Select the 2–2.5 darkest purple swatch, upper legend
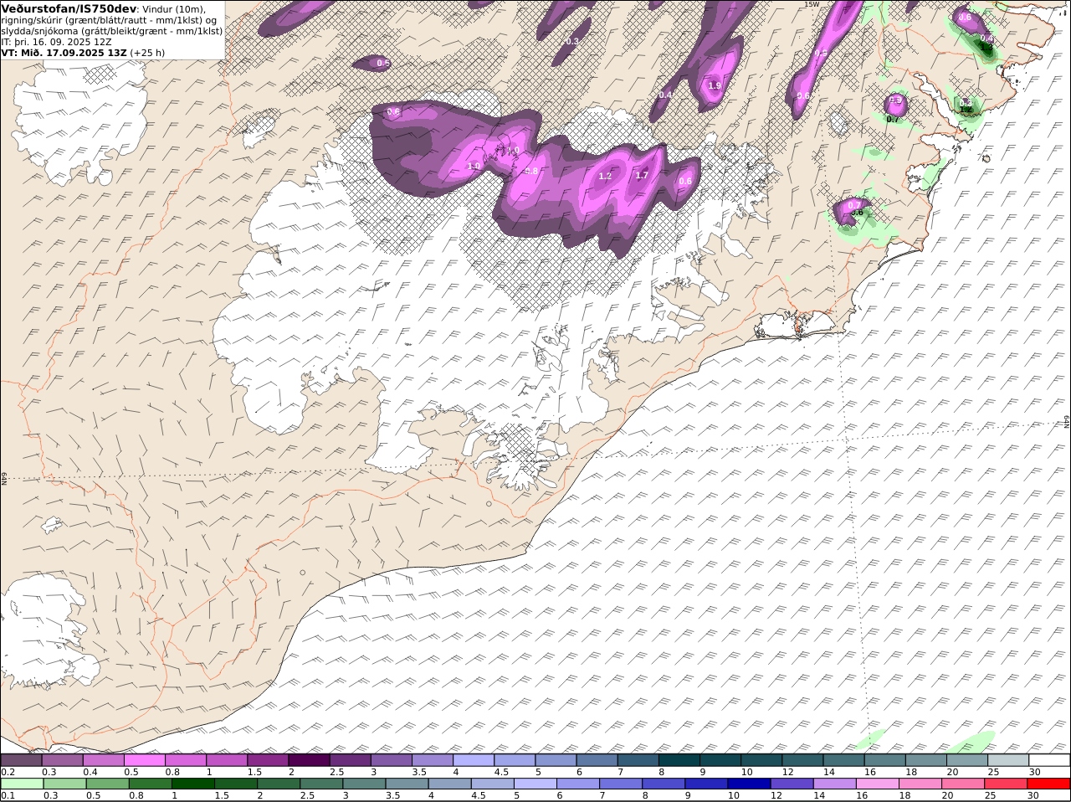The height and width of the screenshot is (802, 1071). click(x=309, y=760)
